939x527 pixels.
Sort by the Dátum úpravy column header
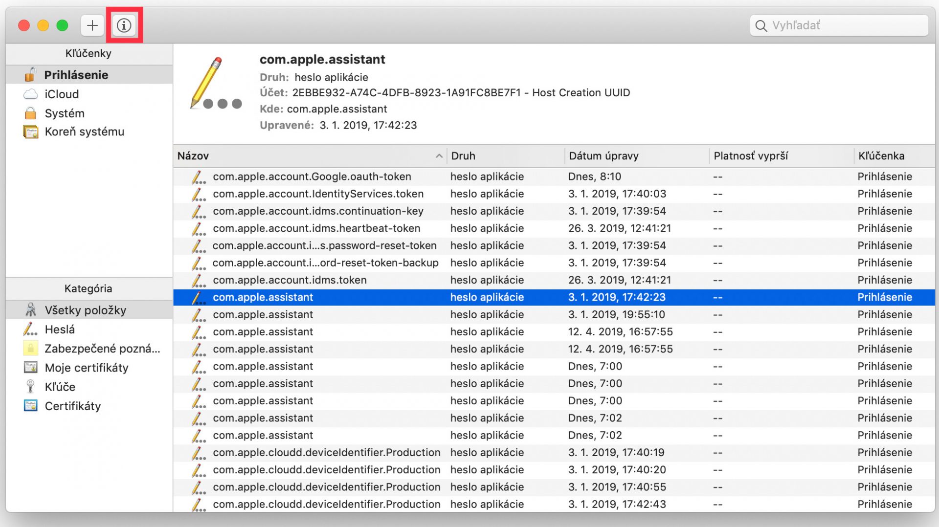637,156
